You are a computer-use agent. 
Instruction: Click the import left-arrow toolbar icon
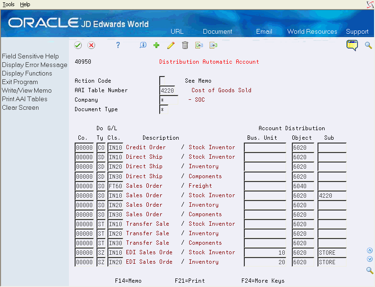(x=199, y=45)
